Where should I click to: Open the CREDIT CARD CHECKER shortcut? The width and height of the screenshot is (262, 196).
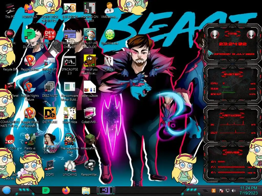coord(70,39)
